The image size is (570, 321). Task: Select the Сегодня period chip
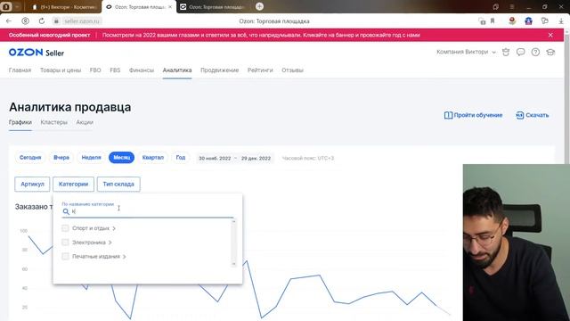pyautogui.click(x=30, y=158)
